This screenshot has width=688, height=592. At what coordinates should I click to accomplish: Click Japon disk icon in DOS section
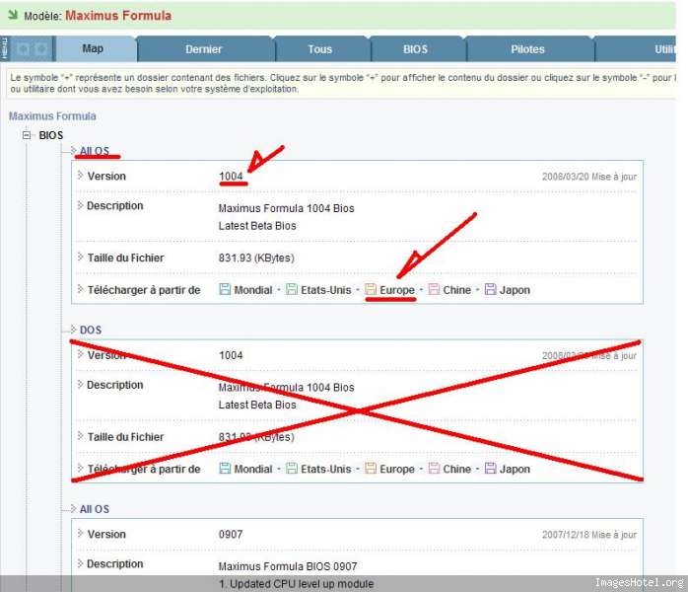click(x=490, y=468)
